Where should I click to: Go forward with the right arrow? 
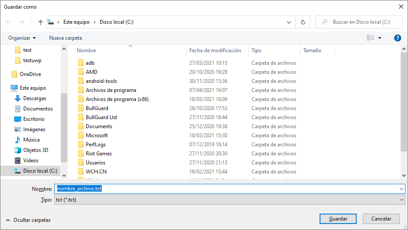coord(21,22)
